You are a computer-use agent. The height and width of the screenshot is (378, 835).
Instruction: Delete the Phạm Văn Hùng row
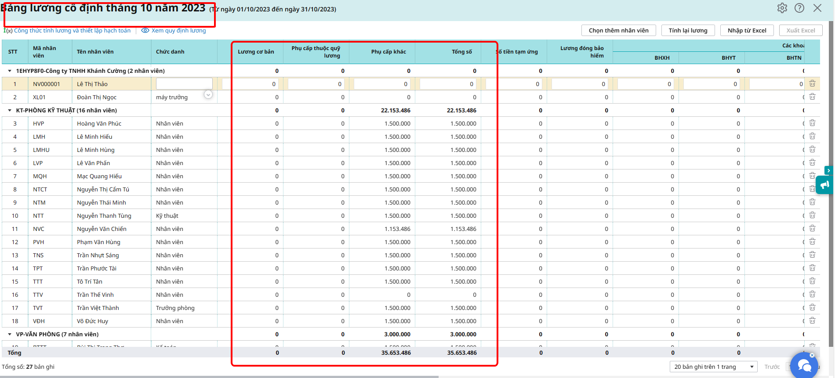click(x=812, y=241)
